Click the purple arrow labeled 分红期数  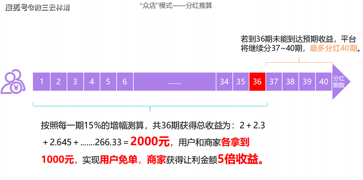pyautogui.click(x=340, y=82)
